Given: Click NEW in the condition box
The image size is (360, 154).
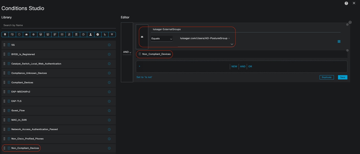Looking at the screenshot, I should click(x=234, y=66).
